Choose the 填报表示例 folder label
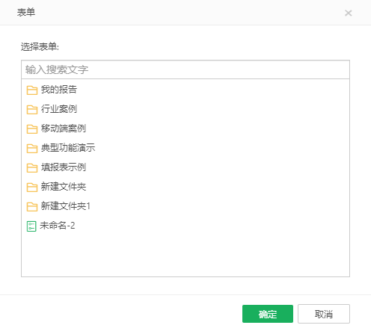This screenshot has width=371, height=331. tap(64, 167)
